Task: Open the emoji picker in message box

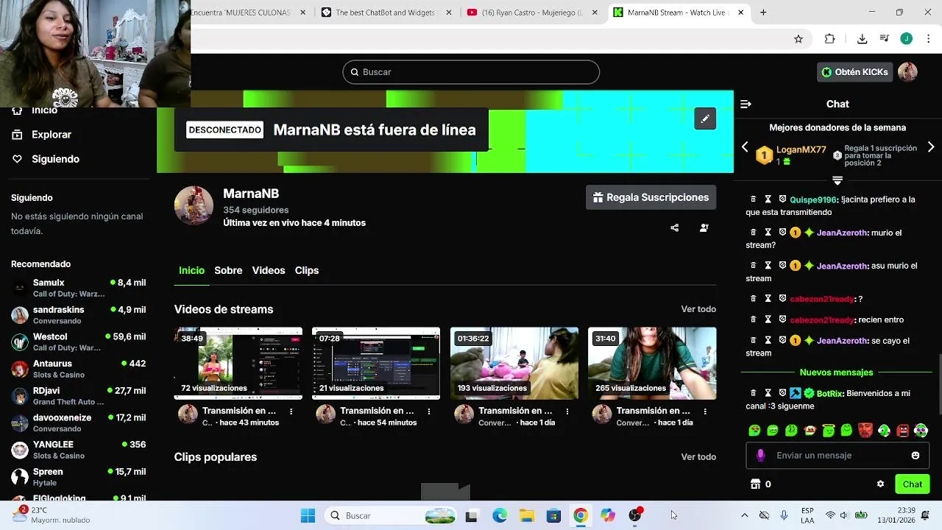Action: 916,456
